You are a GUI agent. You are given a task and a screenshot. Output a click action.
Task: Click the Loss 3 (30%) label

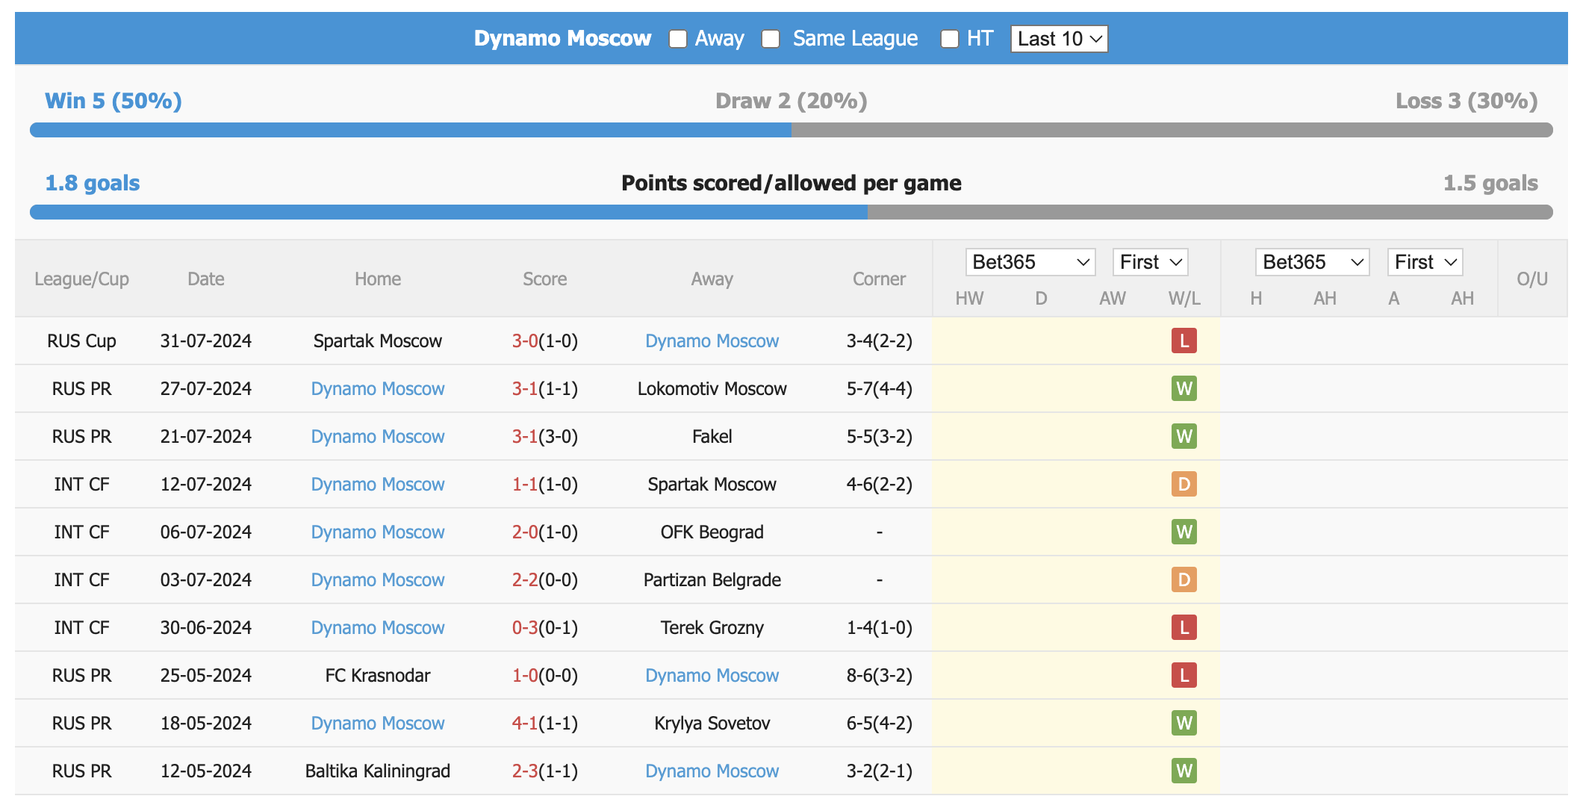(x=1467, y=101)
